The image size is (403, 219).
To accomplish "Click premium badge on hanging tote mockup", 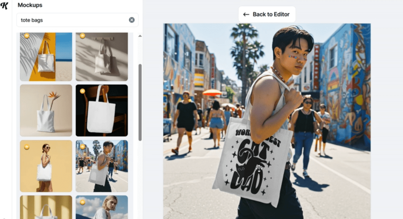I will (83, 36).
